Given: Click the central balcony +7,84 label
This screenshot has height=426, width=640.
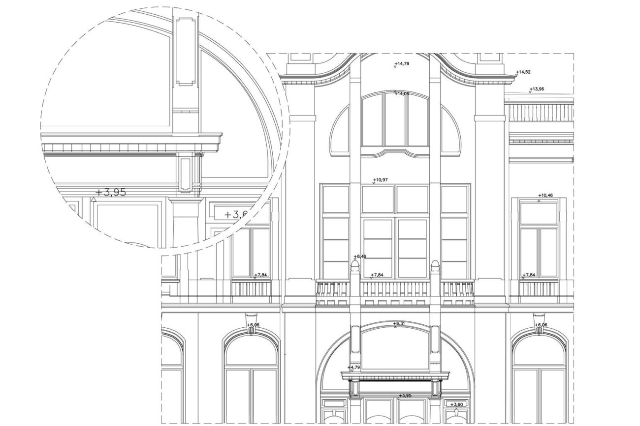Looking at the screenshot, I should coord(377,275).
